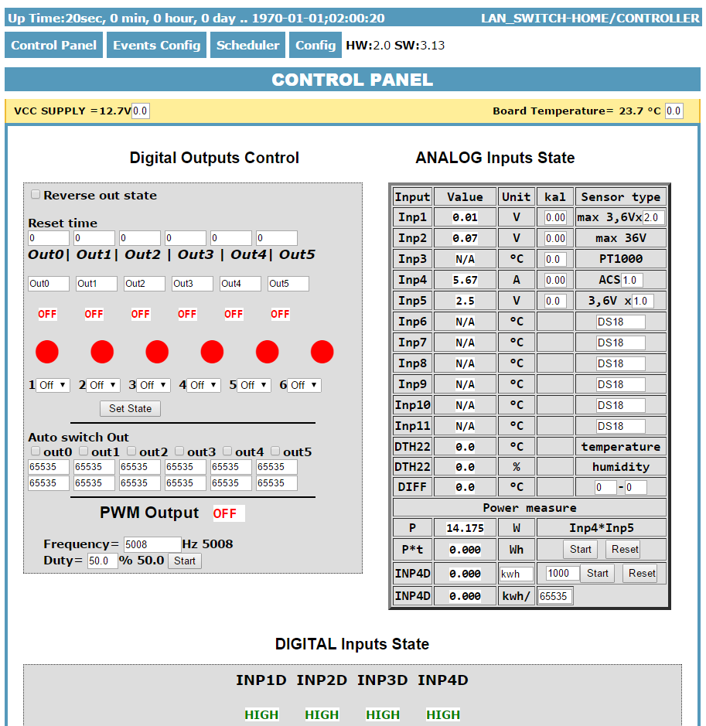Click the Out3 name field
Screen dimensions: 706x726
[193, 283]
